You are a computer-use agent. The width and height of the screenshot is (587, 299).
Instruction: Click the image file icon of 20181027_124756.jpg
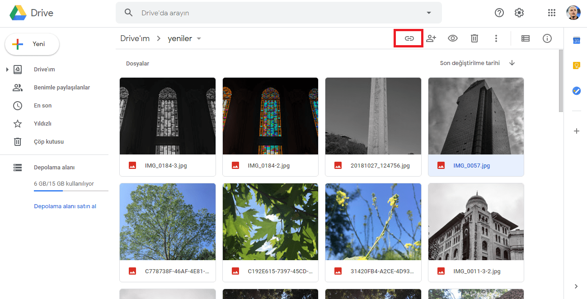(x=338, y=165)
